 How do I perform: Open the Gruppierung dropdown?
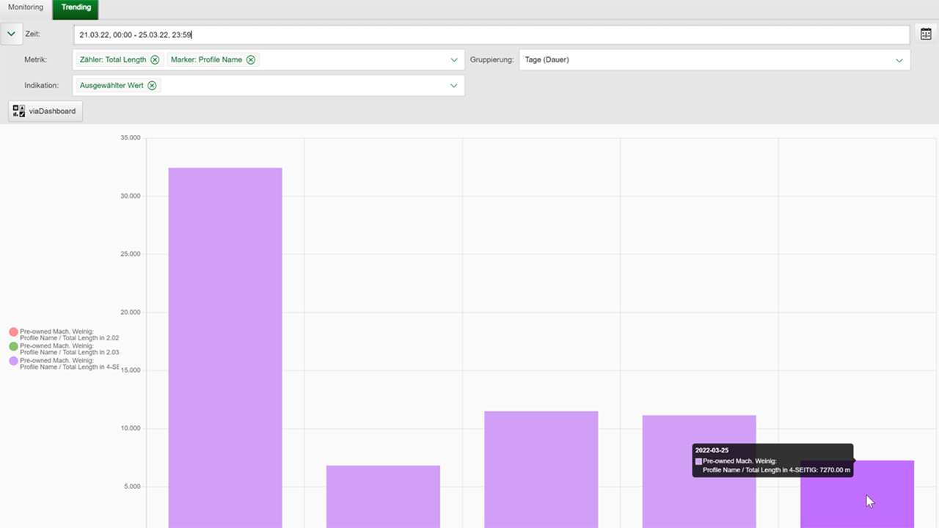[x=899, y=60]
